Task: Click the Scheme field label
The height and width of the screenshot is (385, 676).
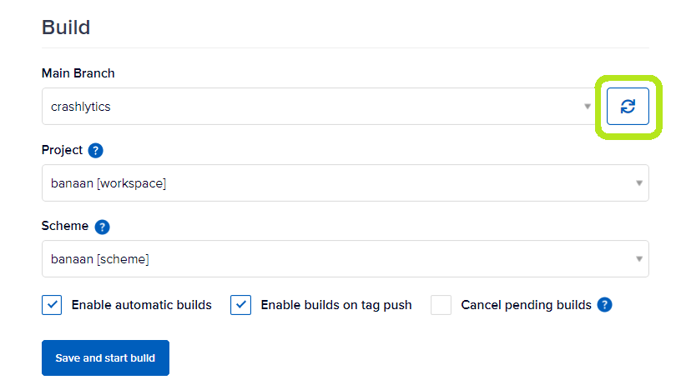Action: coord(65,226)
